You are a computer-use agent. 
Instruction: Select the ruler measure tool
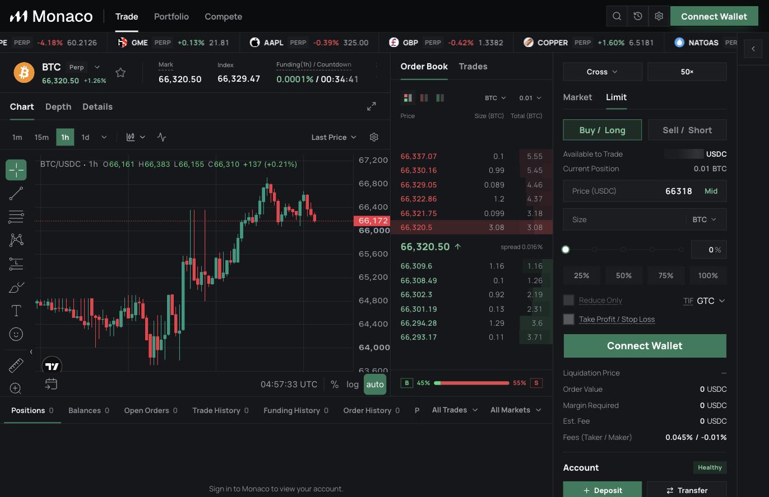(16, 365)
